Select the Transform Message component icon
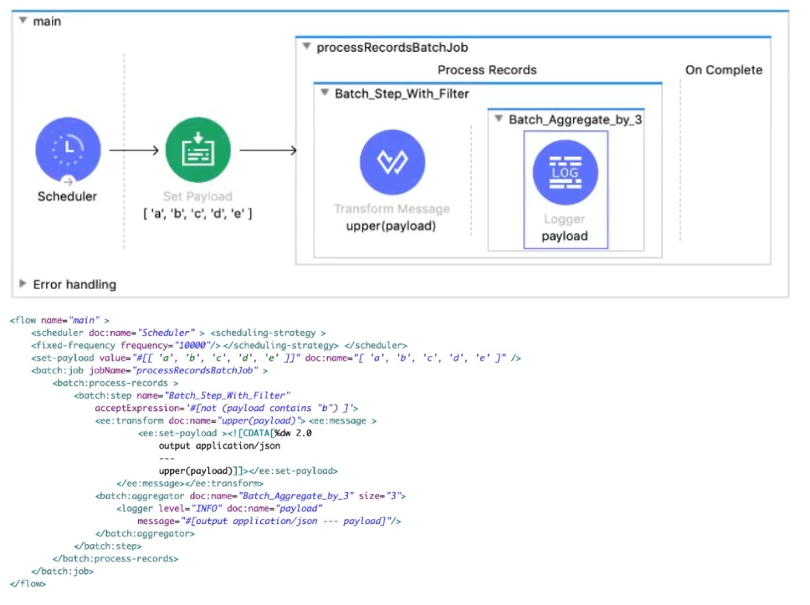 392,162
